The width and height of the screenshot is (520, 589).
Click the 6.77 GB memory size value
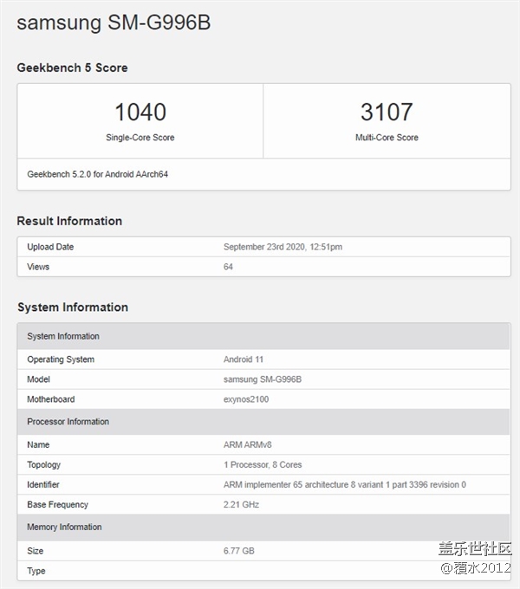(x=239, y=551)
